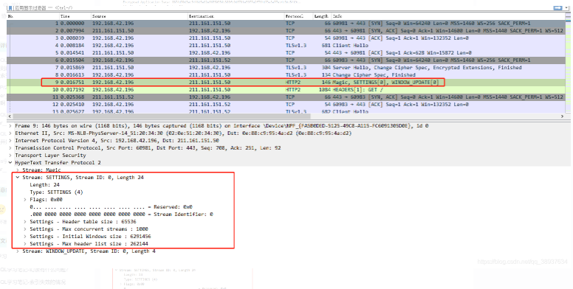Expand Transport Layer Security node
The image size is (573, 289).
[x=10, y=155]
